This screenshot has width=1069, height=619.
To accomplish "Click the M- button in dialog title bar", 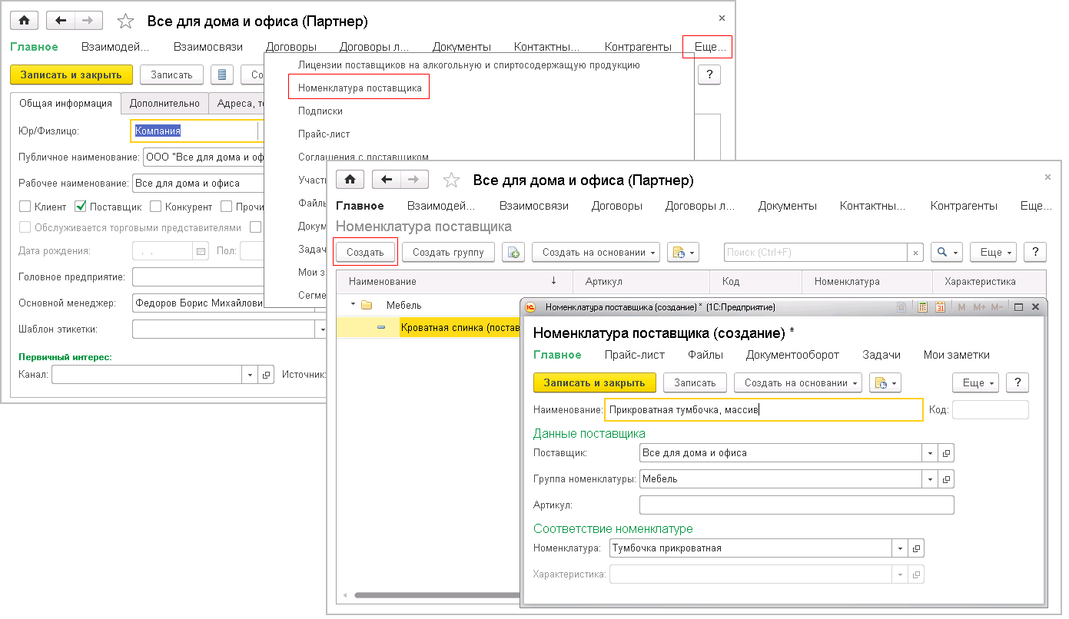I will pos(997,307).
